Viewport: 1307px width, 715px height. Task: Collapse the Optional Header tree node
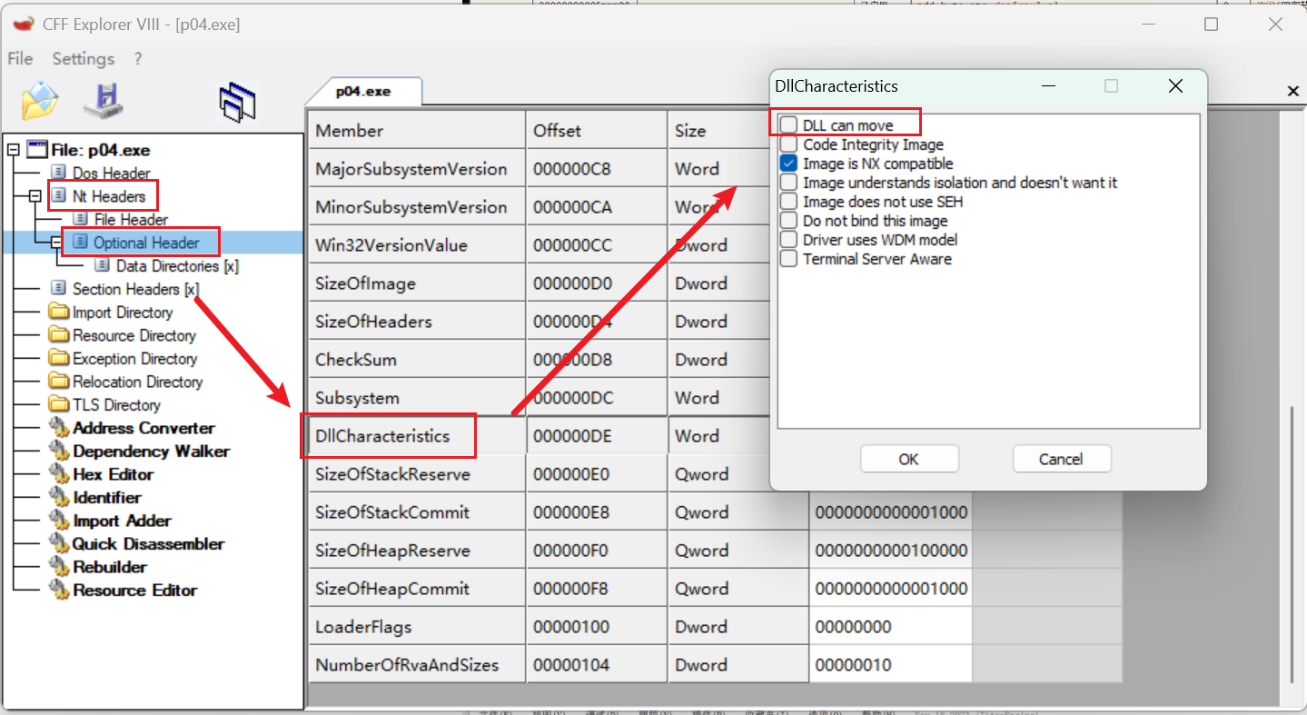[x=57, y=243]
